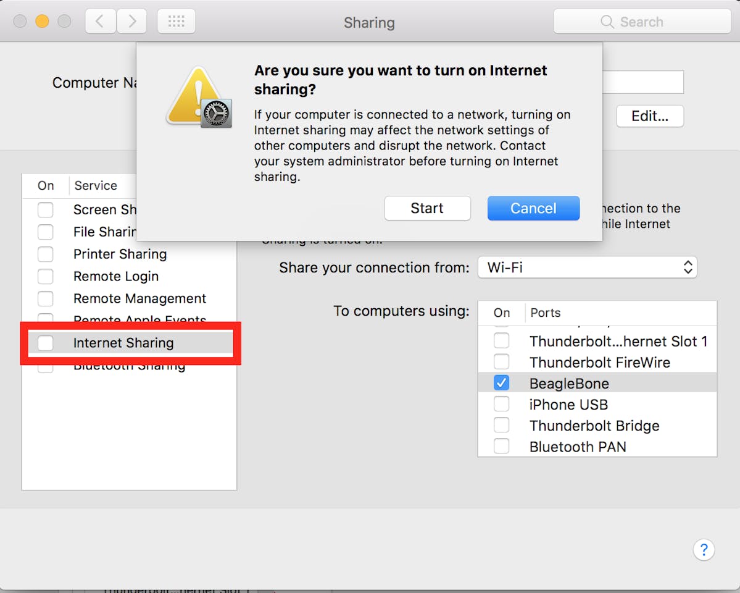Image resolution: width=740 pixels, height=593 pixels.
Task: Open the Show All preferences grid
Action: click(176, 20)
